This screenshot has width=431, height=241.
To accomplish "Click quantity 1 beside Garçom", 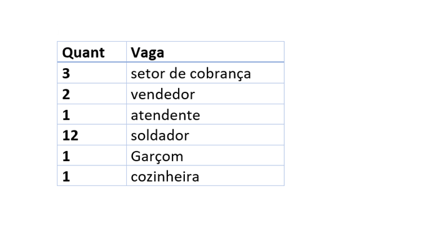I will (66, 156).
